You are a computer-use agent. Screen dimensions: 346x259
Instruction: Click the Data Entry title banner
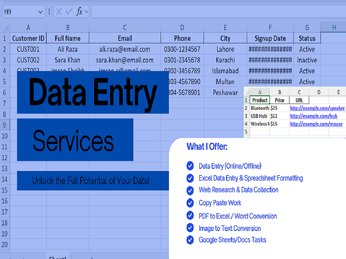click(93, 92)
